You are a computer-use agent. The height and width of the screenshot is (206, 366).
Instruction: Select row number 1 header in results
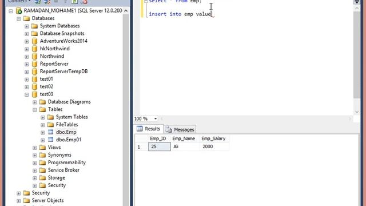141,146
